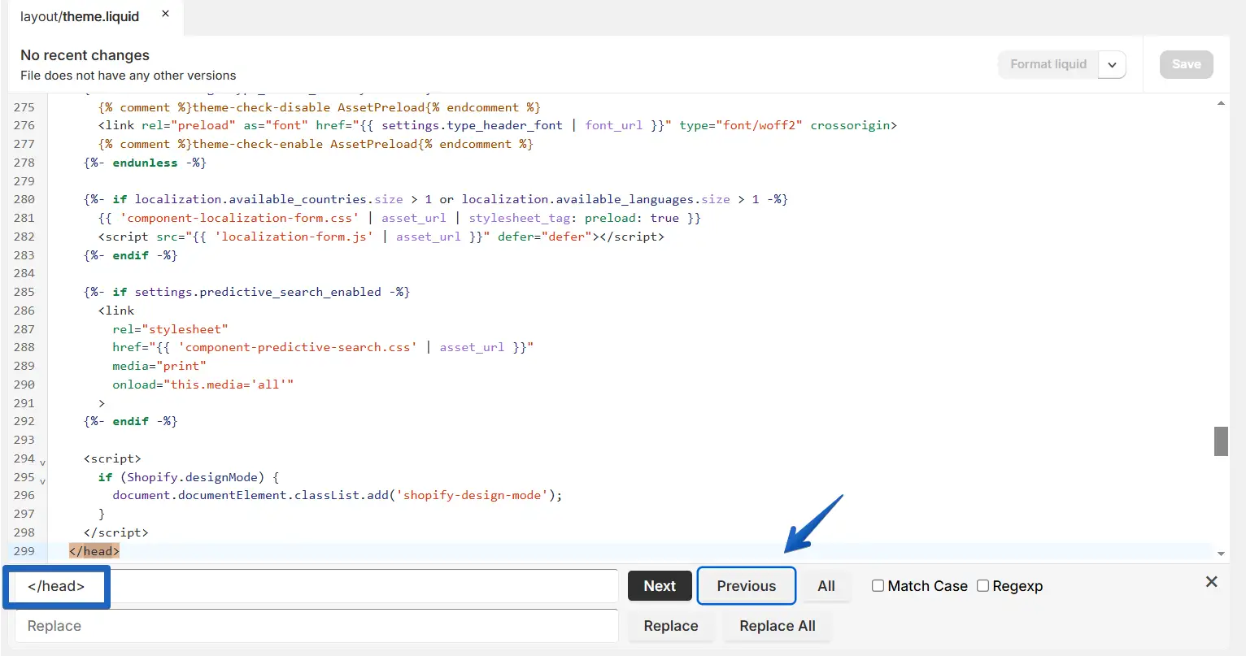The height and width of the screenshot is (656, 1246).
Task: Click the editor scroll down arrow
Action: pos(1221,554)
